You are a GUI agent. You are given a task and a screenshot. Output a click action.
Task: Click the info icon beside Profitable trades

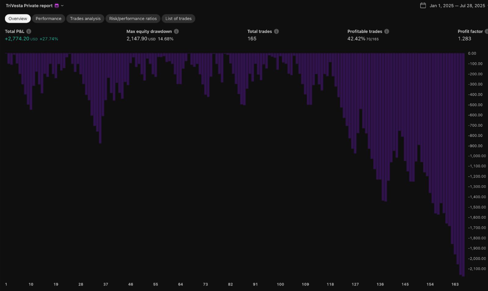click(x=386, y=31)
